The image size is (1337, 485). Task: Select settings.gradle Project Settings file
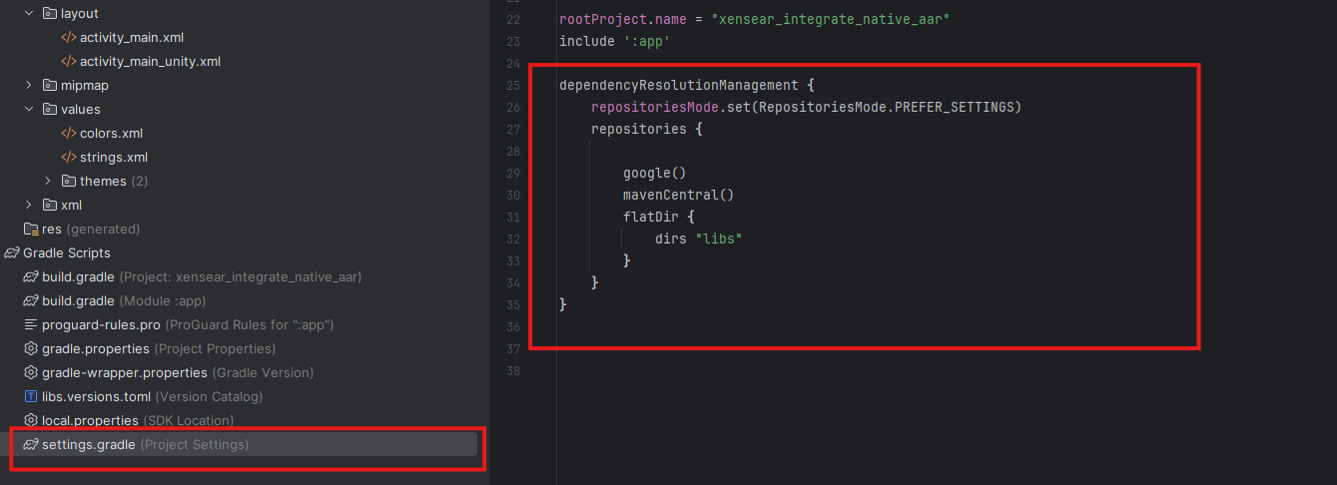click(x=89, y=444)
